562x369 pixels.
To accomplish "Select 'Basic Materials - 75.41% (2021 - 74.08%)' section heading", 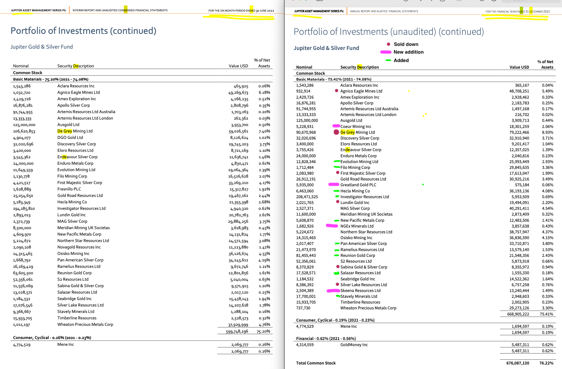I will click(334, 79).
